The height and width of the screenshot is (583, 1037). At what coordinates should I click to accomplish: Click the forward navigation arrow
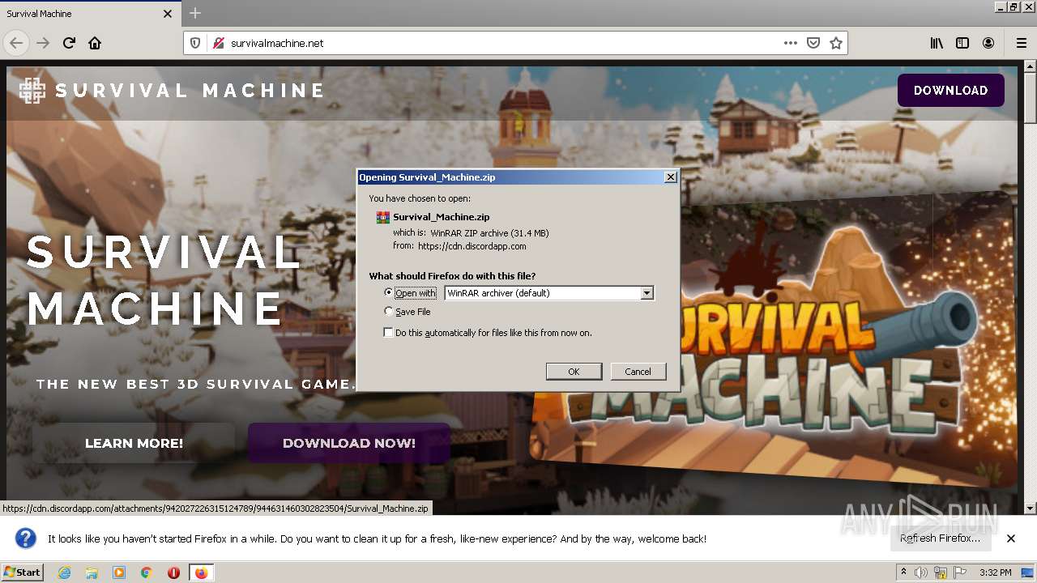43,43
